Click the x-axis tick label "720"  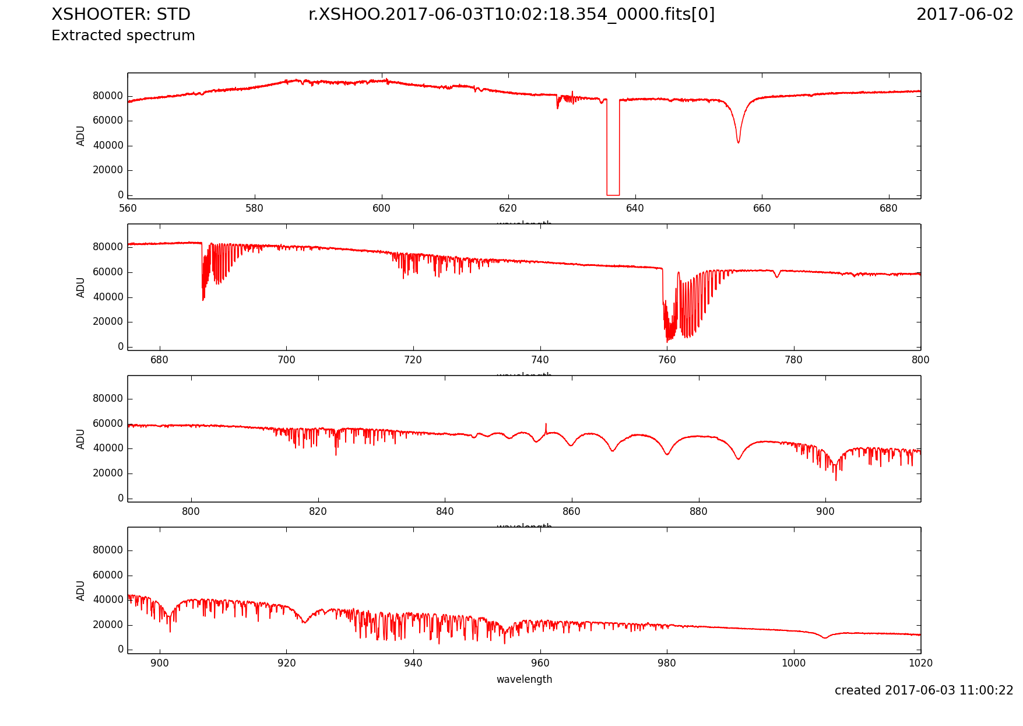pyautogui.click(x=413, y=360)
